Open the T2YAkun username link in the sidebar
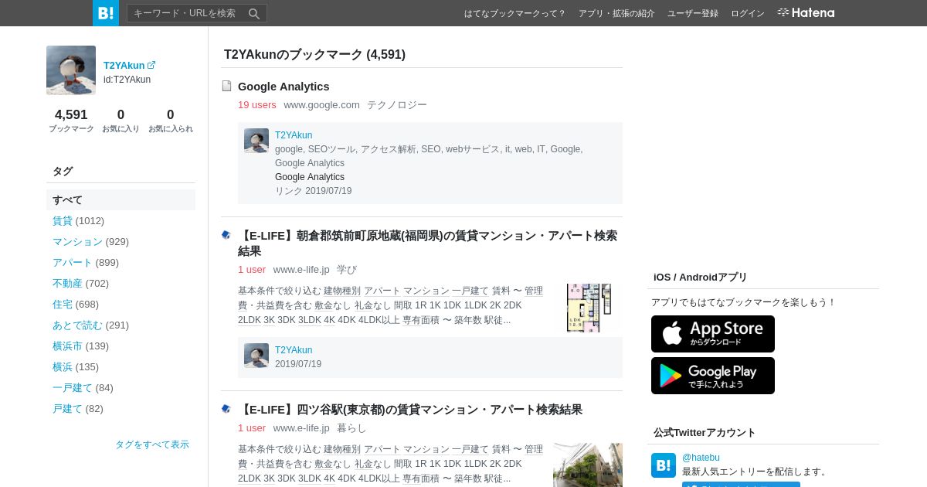 (124, 66)
